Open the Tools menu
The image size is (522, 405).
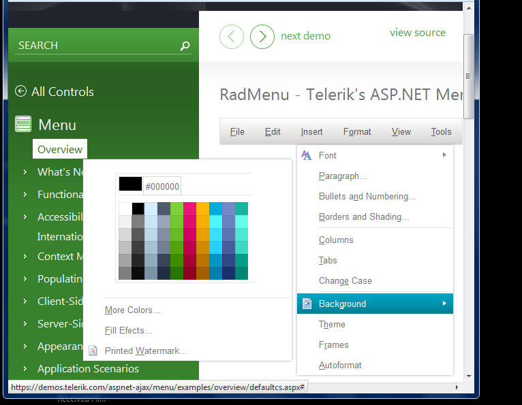(x=441, y=131)
